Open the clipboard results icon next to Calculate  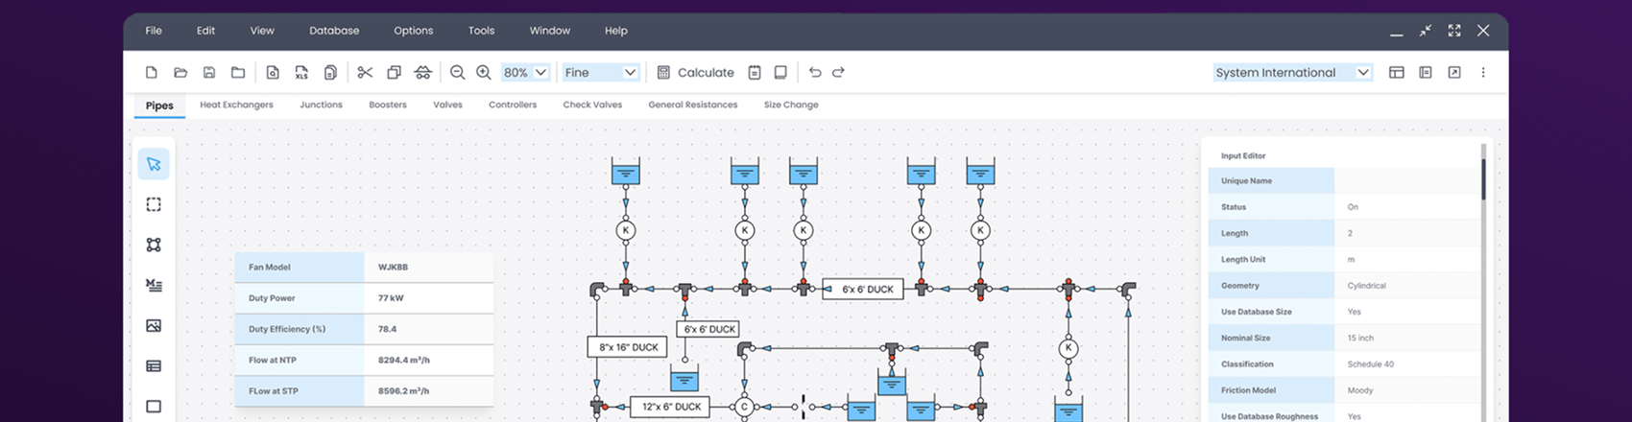click(x=755, y=72)
